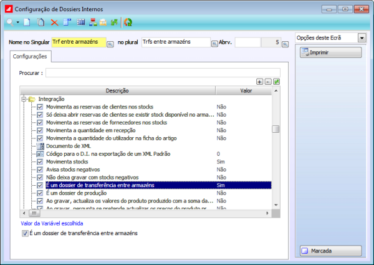Click the list's scroll left arrow
This screenshot has width=374, height=265.
pyautogui.click(x=24, y=213)
